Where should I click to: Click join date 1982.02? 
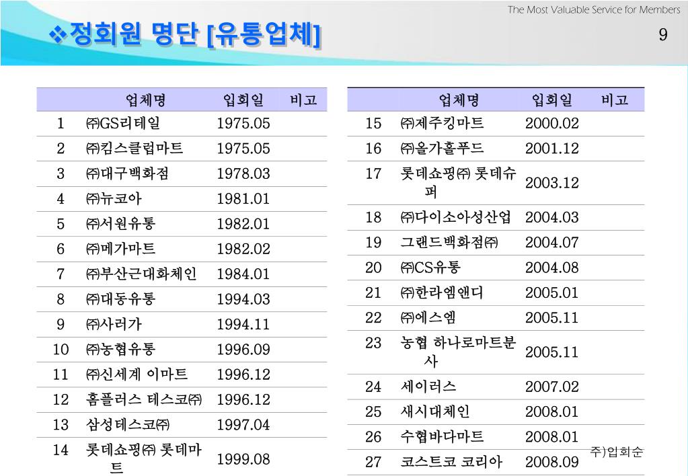(243, 249)
